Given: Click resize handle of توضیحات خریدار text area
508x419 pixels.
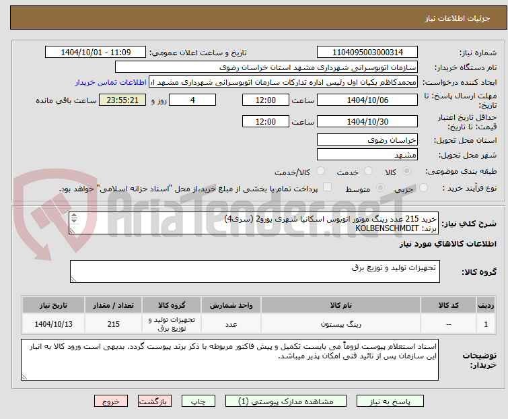Looking at the screenshot, I should [25, 377].
